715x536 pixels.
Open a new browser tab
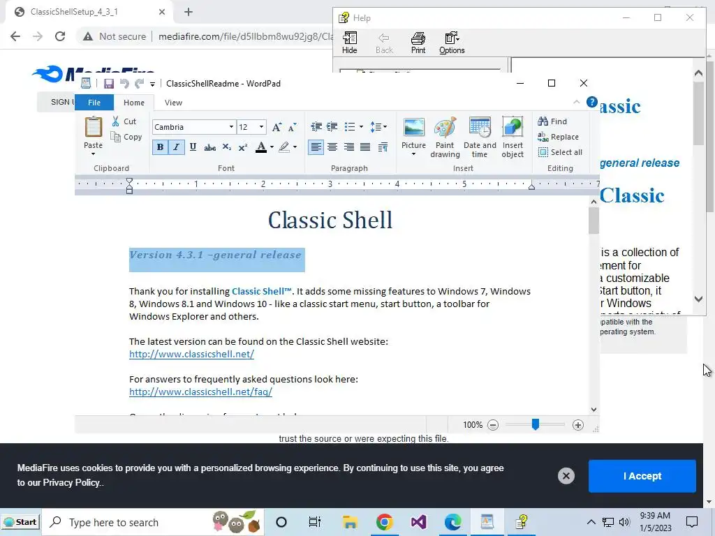(x=189, y=13)
